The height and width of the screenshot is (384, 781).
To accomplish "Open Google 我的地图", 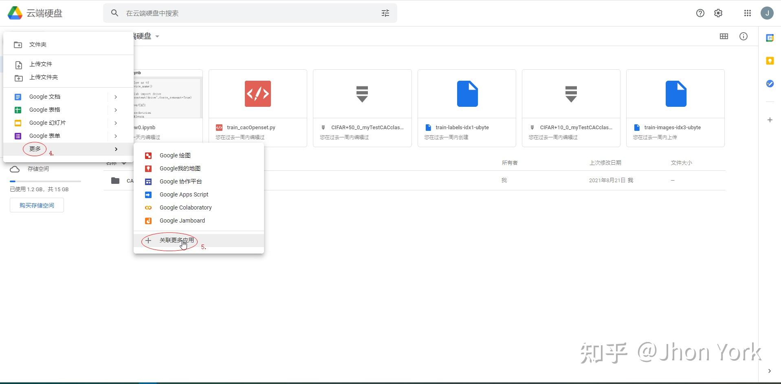I will coord(179,168).
